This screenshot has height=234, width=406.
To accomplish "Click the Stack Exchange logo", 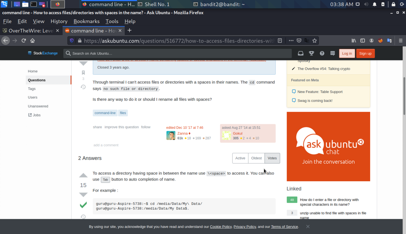I will tap(43, 53).
